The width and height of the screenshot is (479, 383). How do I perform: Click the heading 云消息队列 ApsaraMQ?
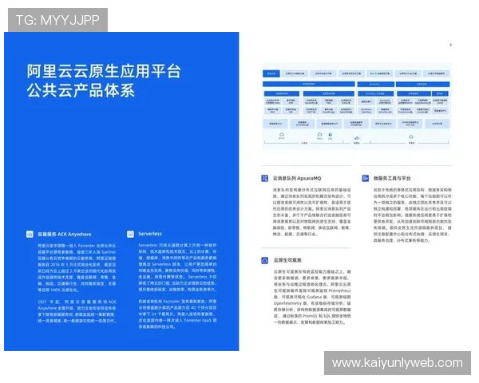pos(297,178)
